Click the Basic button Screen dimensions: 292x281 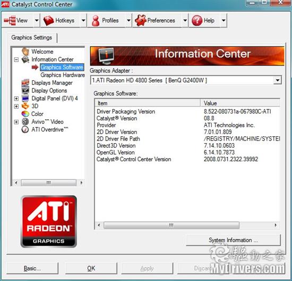pyautogui.click(x=32, y=268)
